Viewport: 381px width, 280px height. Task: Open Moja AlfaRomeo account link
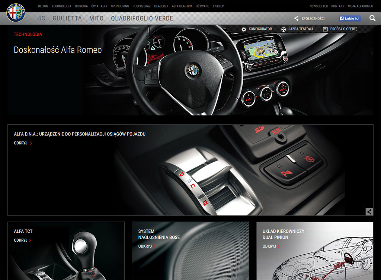(360, 6)
